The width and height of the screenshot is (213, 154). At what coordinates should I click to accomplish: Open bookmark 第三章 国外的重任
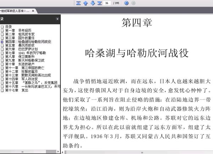point(20,38)
